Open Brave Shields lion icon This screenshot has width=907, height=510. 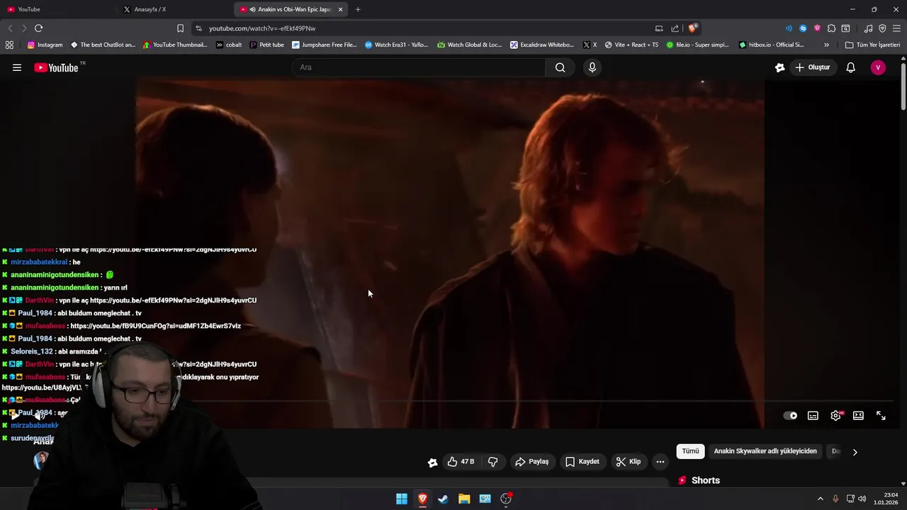[x=693, y=28]
